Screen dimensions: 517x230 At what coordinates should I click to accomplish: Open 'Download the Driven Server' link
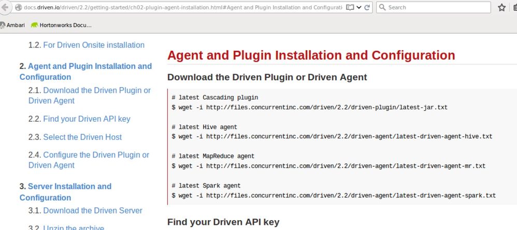click(92, 210)
